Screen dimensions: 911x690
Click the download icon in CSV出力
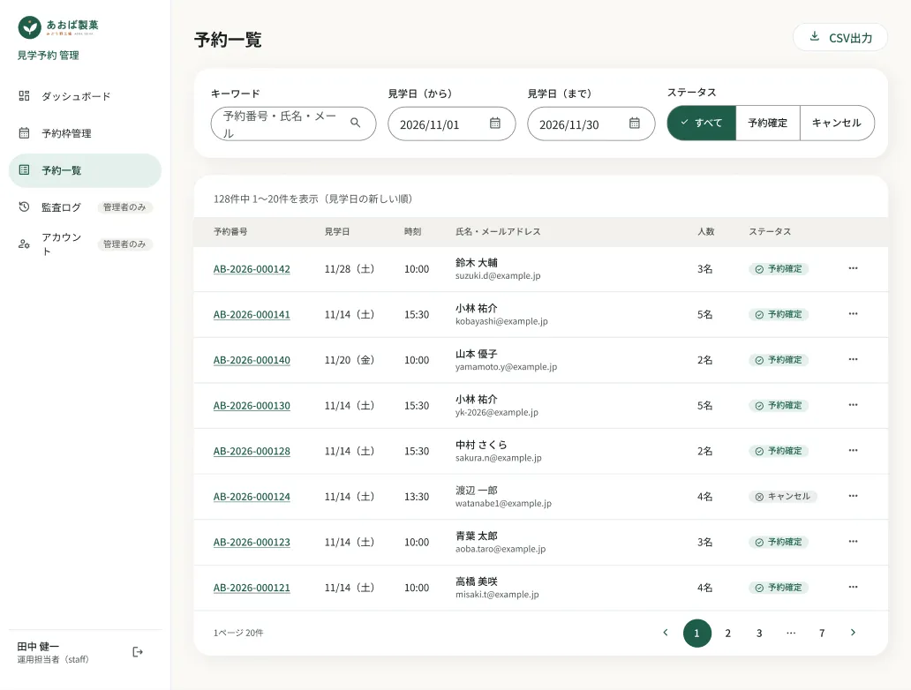[x=815, y=36]
